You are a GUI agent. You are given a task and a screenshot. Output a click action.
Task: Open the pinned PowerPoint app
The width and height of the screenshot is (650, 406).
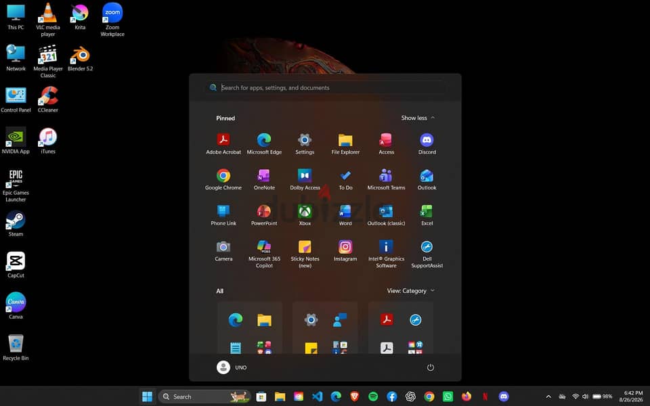tap(264, 215)
